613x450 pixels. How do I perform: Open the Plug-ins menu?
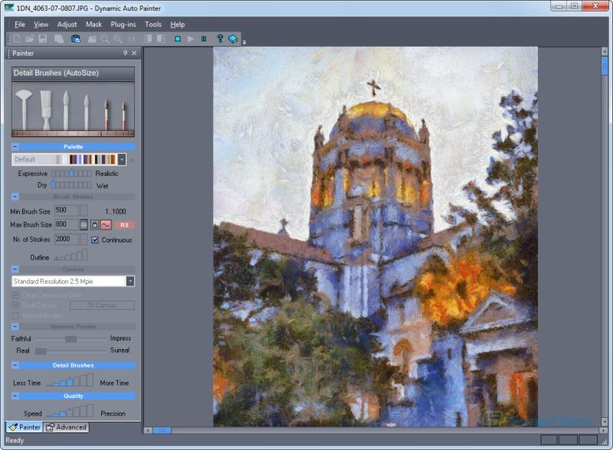122,24
